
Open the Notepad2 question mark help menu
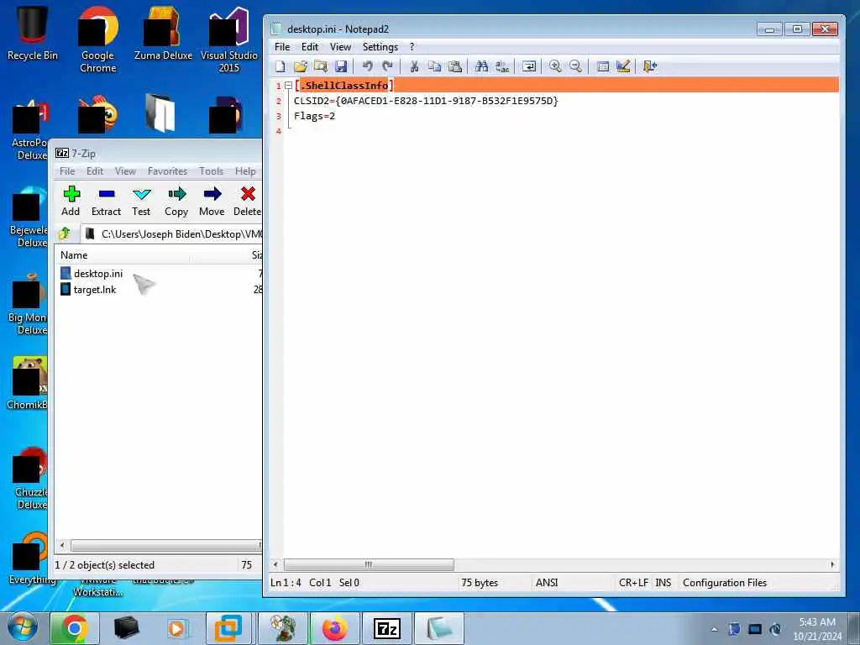pyautogui.click(x=412, y=47)
